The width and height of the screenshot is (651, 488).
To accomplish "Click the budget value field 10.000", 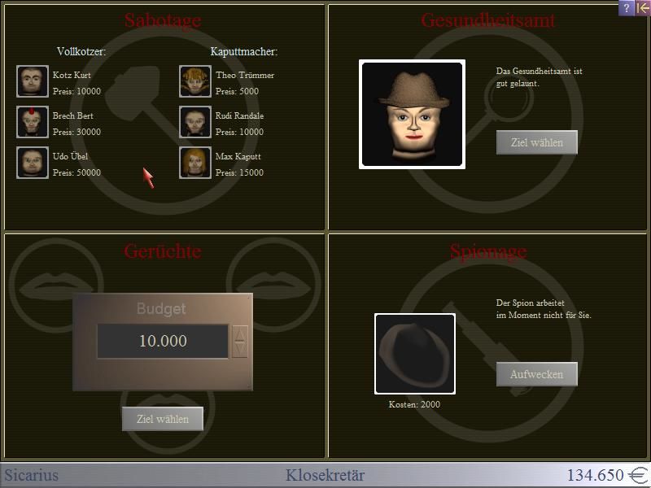I will tap(163, 341).
